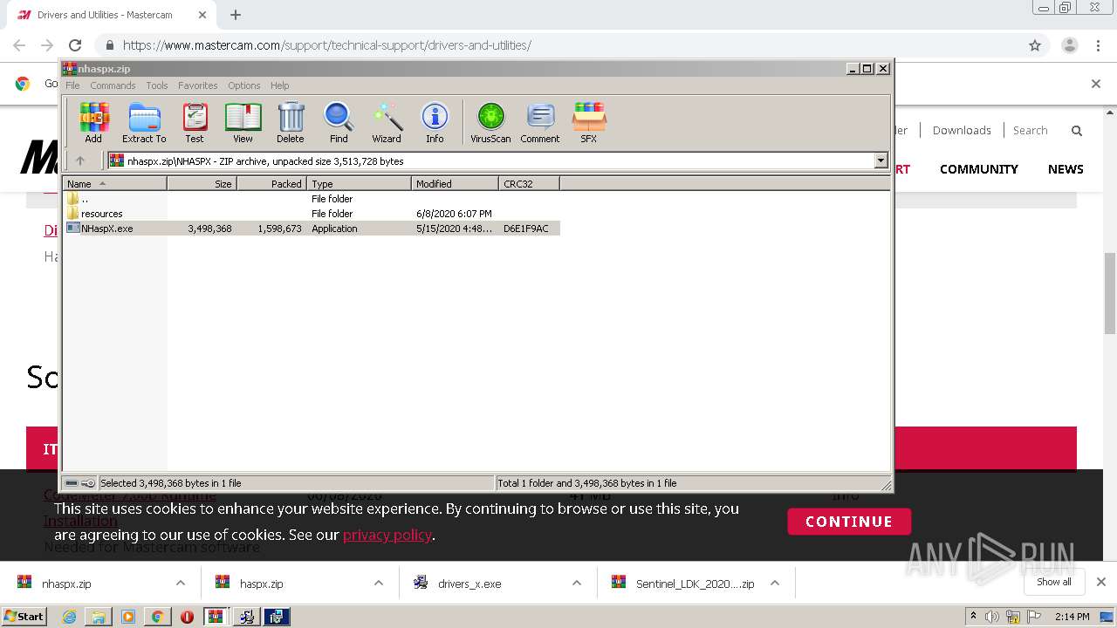The height and width of the screenshot is (628, 1117).
Task: Click the Chrome taskbar icon
Action: [157, 617]
